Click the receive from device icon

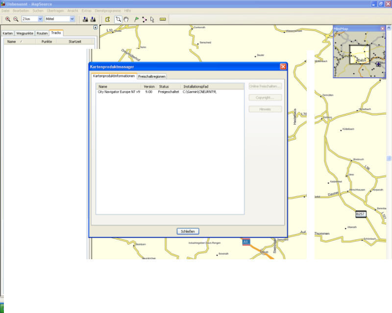click(93, 19)
